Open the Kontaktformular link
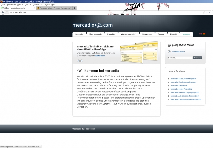Image resolution: width=213 pixels, height=148 pixels. click(x=178, y=52)
